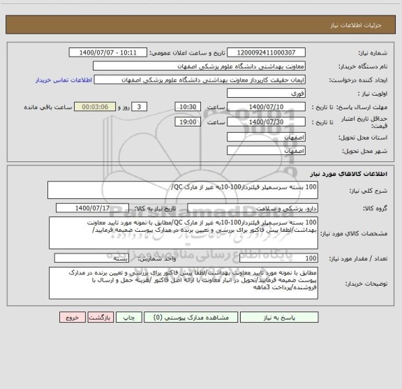Click the header جزئیات اطلاعات نیاز
Viewport: 402px width, 389px height.
coord(356,25)
